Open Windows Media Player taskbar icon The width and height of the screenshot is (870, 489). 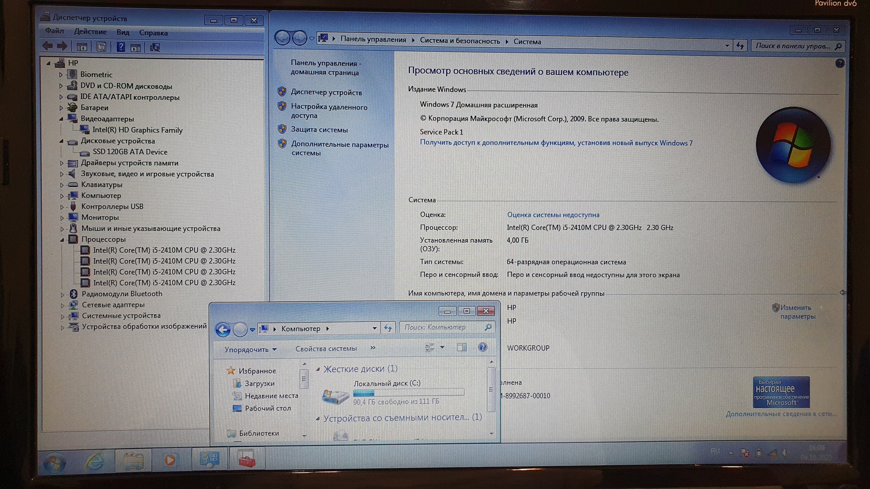[x=170, y=460]
